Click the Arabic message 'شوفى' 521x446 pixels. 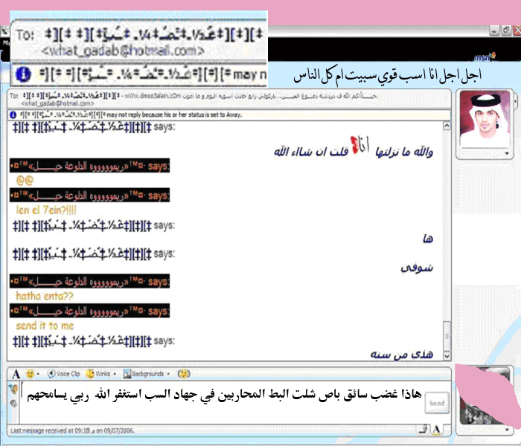[x=417, y=268]
